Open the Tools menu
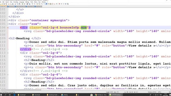 click(x=32, y=2)
